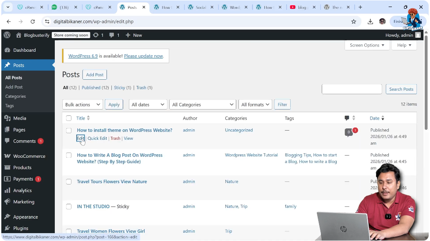
Task: Bookmark page with star icon
Action: tap(353, 21)
